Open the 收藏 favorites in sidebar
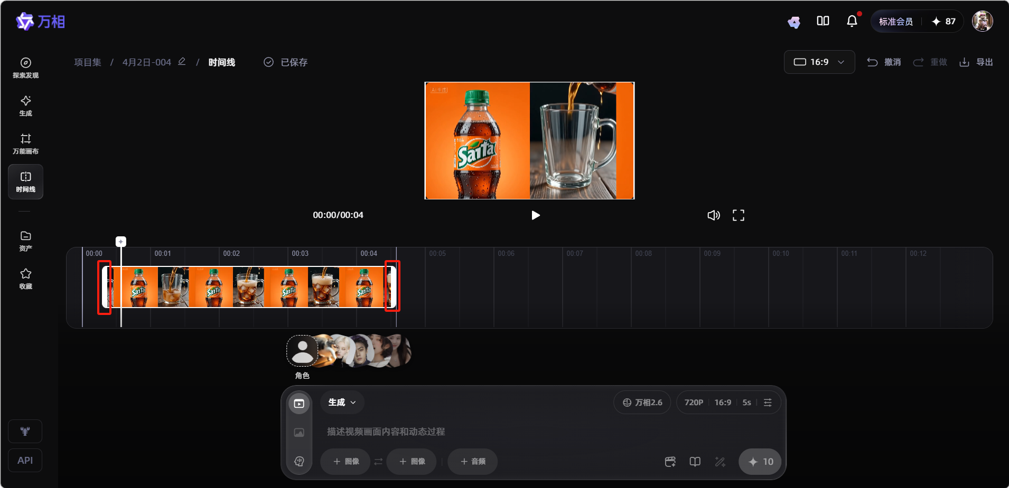 (x=25, y=279)
